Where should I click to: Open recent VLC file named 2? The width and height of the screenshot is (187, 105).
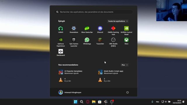(104, 80)
